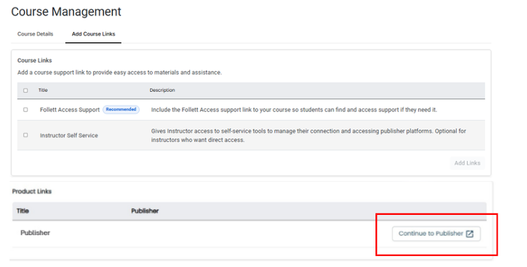Click the Publisher row under Product Links
The height and width of the screenshot is (267, 527).
[249, 234]
